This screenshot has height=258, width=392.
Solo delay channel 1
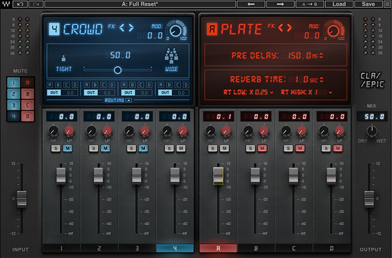click(56, 148)
